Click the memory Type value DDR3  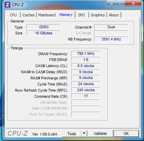point(43,27)
